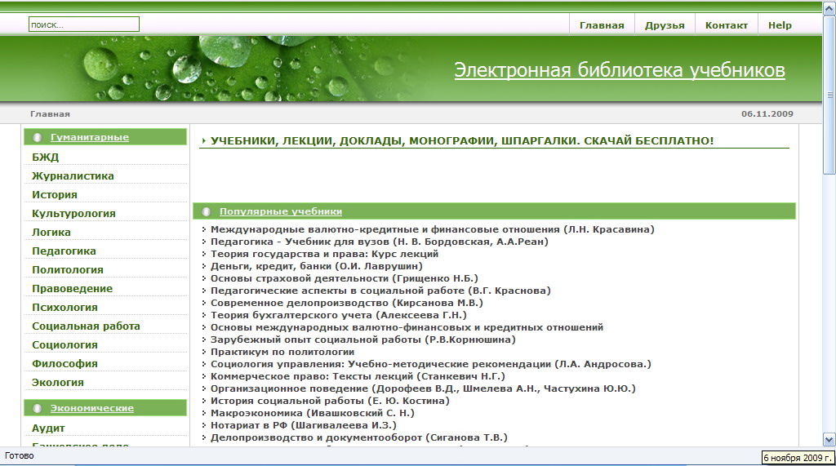The height and width of the screenshot is (466, 836).
Task: Click the arrow bullet beside Нотариат в РФ
Action: [203, 425]
